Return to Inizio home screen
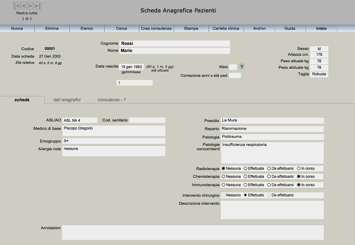The image size is (355, 245). point(322,28)
